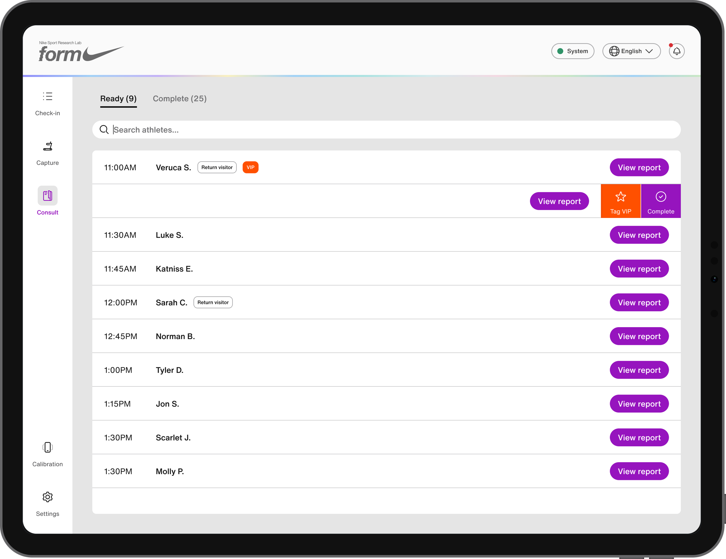Click the Nike Sport Research Lab text

[60, 43]
